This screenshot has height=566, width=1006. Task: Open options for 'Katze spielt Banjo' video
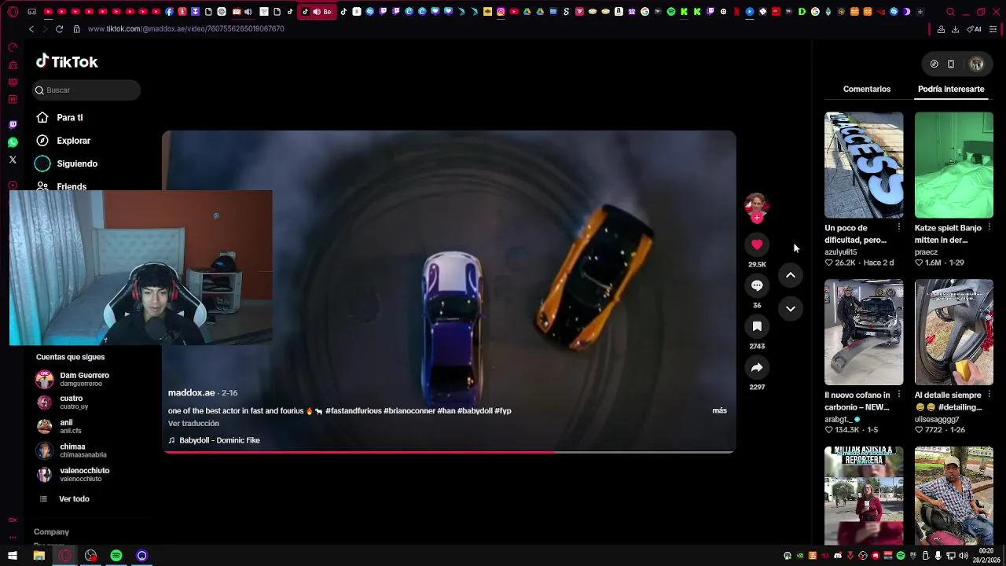pyautogui.click(x=989, y=228)
